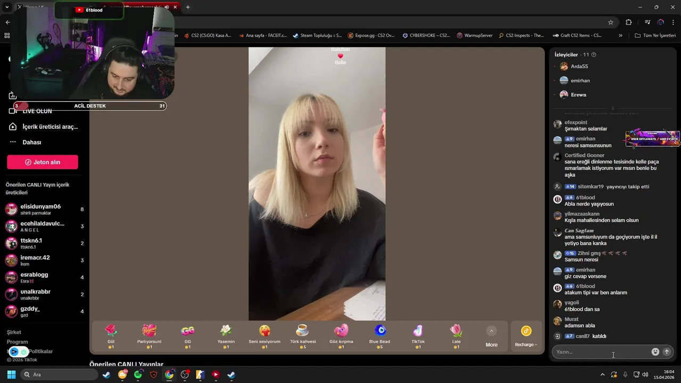Open CYBERSHOKE bookmark
The height and width of the screenshot is (383, 681).
point(426,36)
